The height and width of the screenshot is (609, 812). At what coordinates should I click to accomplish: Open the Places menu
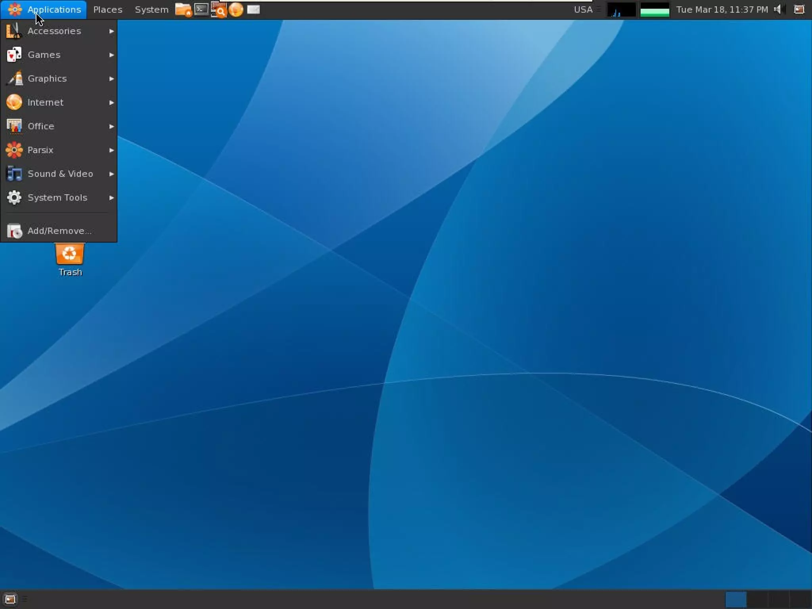point(108,10)
